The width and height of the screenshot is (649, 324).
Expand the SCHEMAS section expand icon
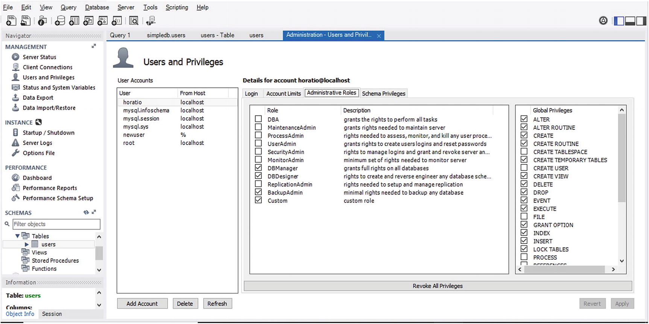click(94, 212)
